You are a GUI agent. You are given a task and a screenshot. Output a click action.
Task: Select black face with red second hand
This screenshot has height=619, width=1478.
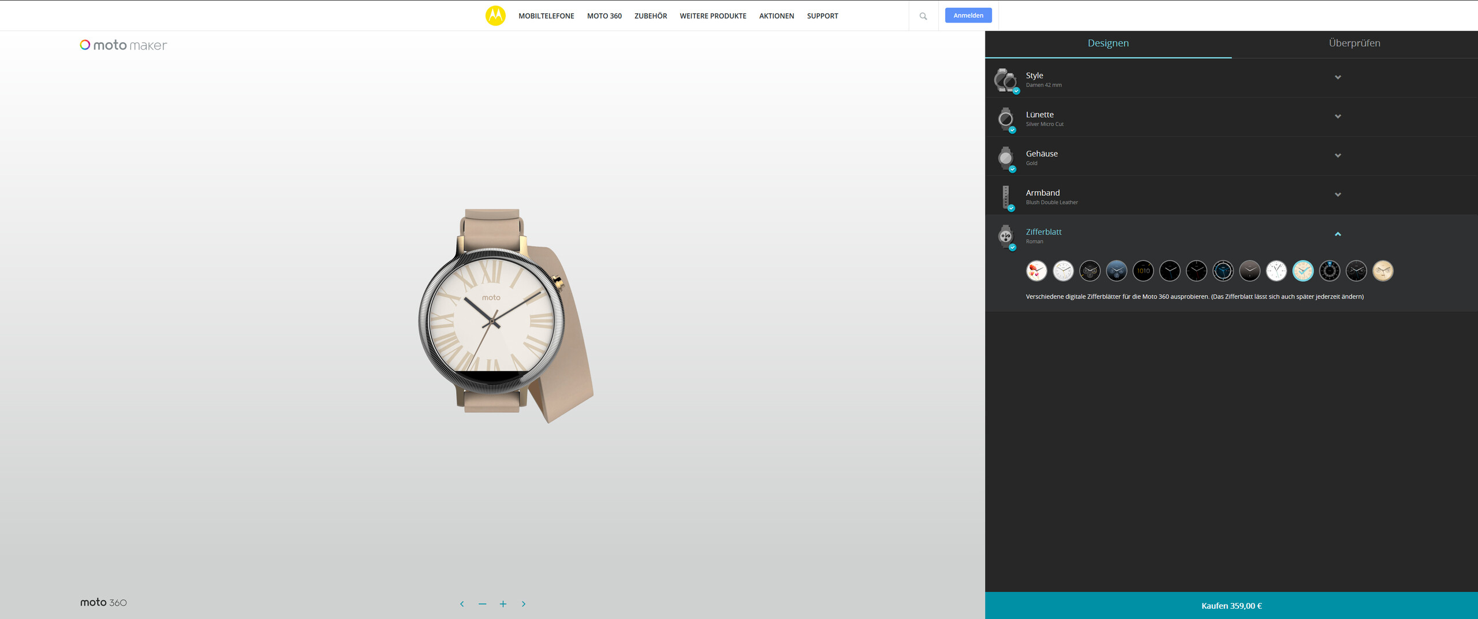click(1196, 271)
